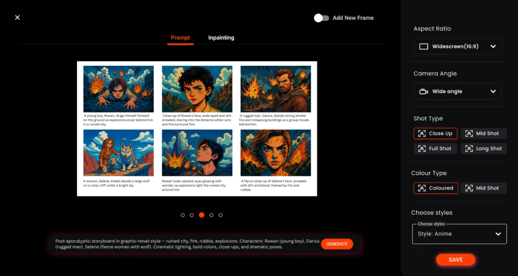
Task: Open the Style: Anime dropdown
Action: click(498, 234)
